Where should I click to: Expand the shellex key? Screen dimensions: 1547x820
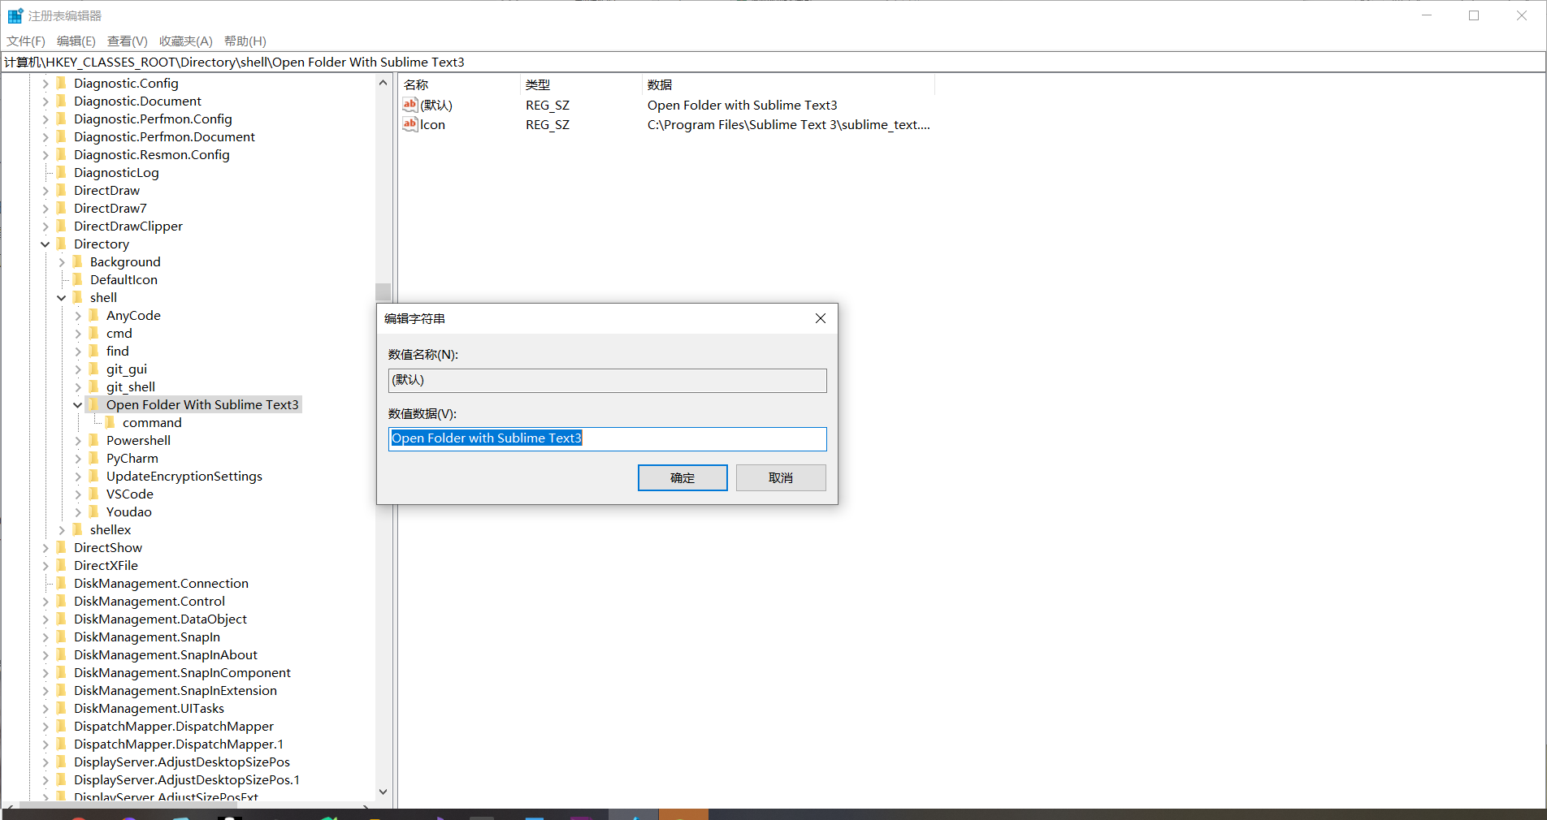[x=62, y=529]
